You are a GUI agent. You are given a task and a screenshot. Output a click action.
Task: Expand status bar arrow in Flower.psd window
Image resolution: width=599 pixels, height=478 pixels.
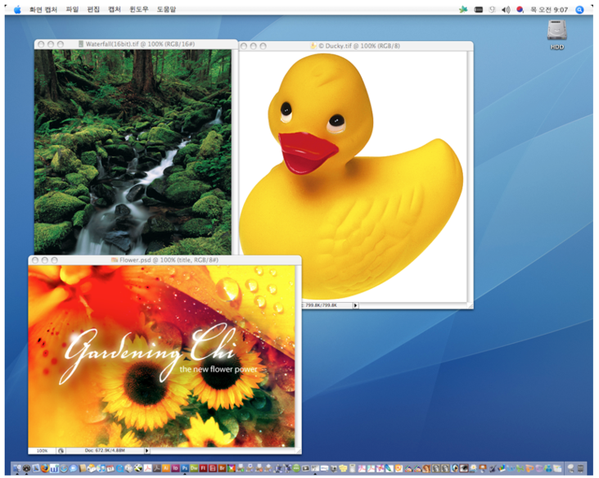(146, 450)
